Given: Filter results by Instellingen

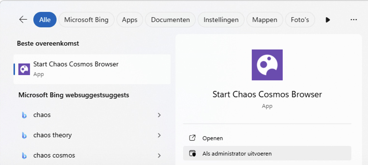Looking at the screenshot, I should 221,20.
